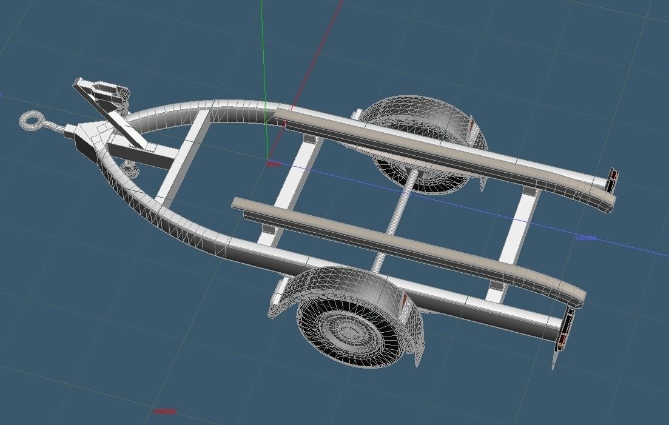Click the red axis label near the bottom edge

click(x=165, y=412)
